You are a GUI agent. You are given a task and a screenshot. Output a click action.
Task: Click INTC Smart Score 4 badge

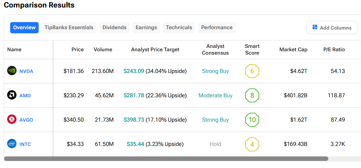(252, 144)
